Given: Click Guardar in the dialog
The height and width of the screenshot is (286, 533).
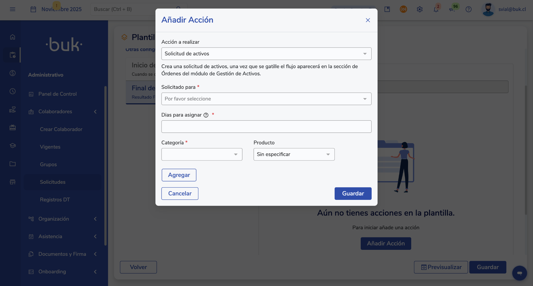Looking at the screenshot, I should point(353,194).
